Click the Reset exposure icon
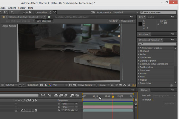 (x=129, y=85)
